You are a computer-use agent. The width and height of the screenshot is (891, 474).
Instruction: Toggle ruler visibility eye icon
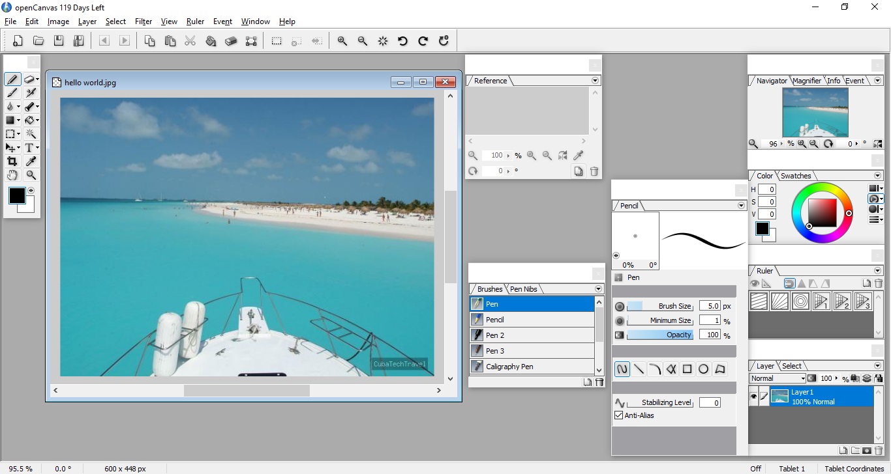tap(755, 284)
